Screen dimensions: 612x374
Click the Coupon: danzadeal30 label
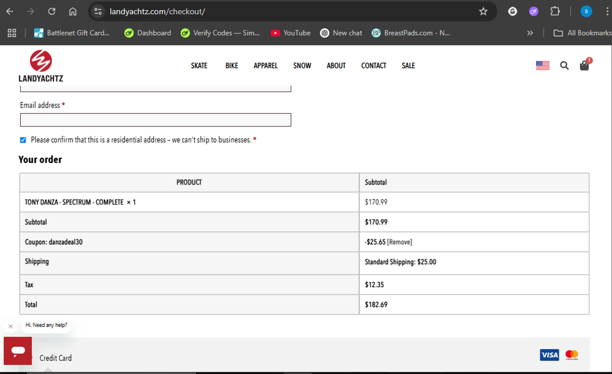(x=54, y=242)
